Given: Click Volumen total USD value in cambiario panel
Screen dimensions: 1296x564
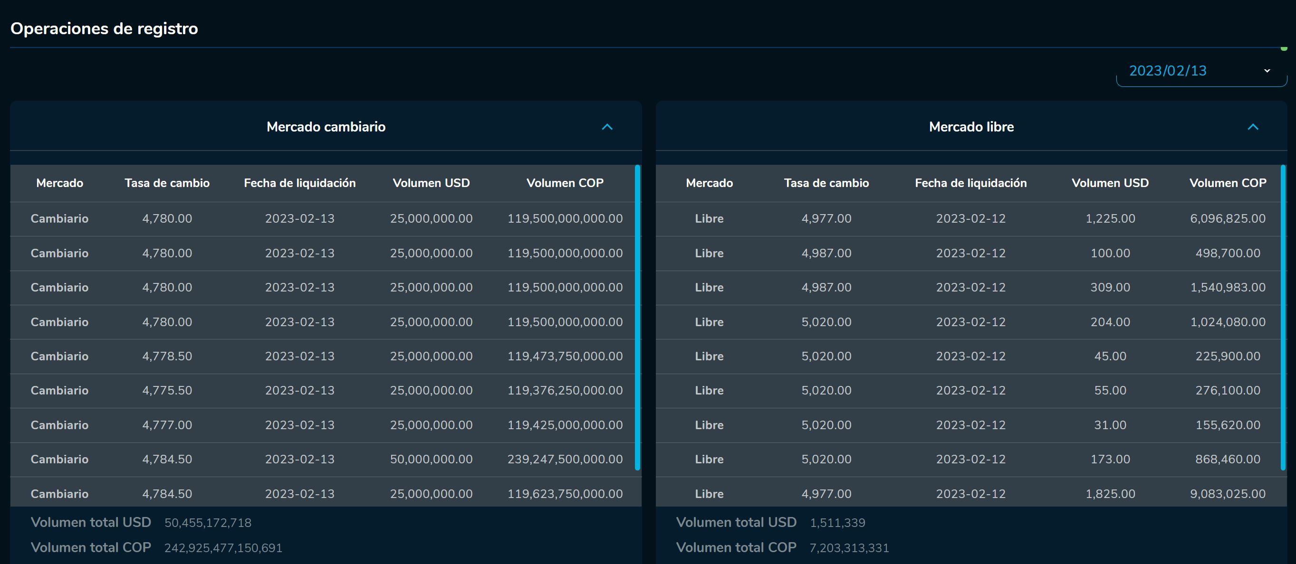Looking at the screenshot, I should (x=208, y=523).
